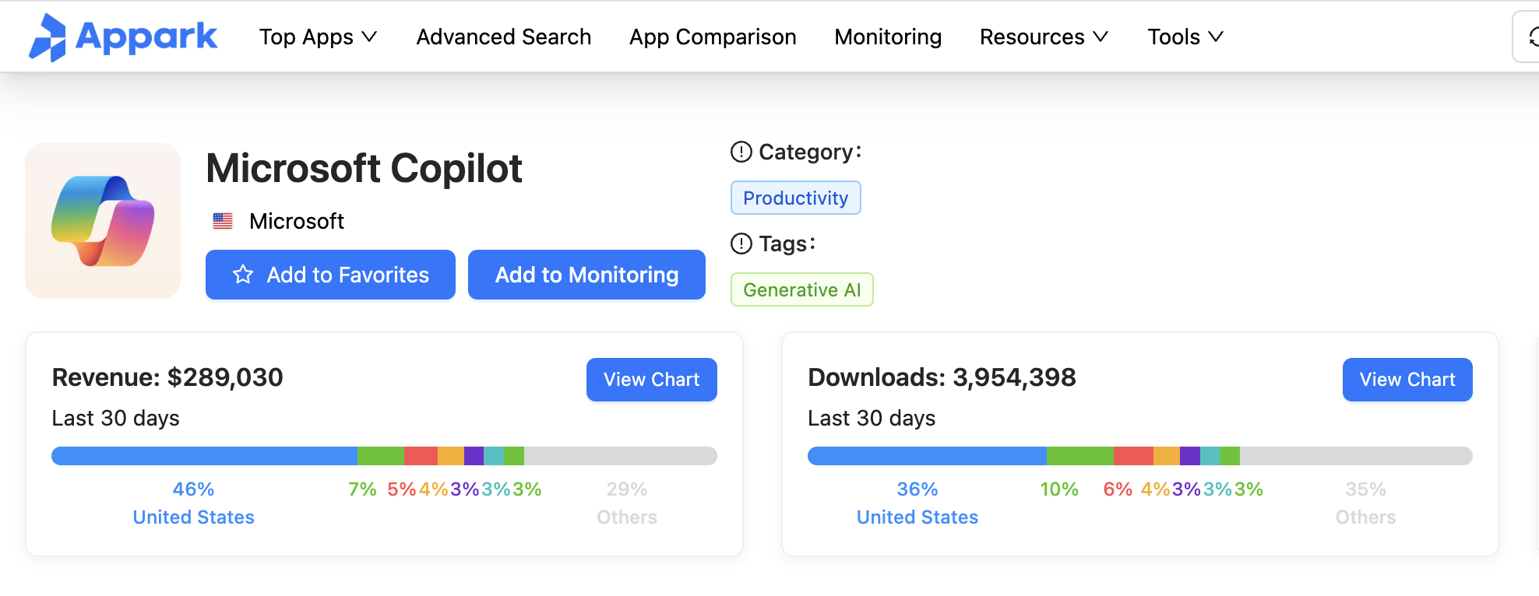
Task: Expand the Top Apps menu
Action: point(318,37)
